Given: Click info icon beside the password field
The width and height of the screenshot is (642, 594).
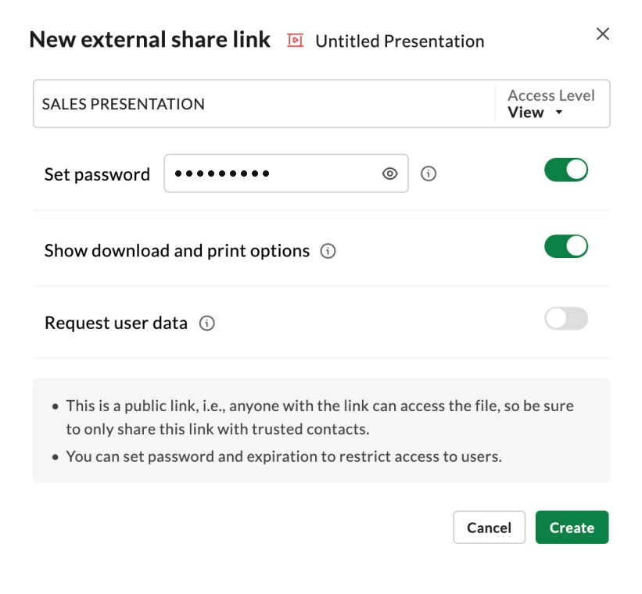Looking at the screenshot, I should coord(428,174).
